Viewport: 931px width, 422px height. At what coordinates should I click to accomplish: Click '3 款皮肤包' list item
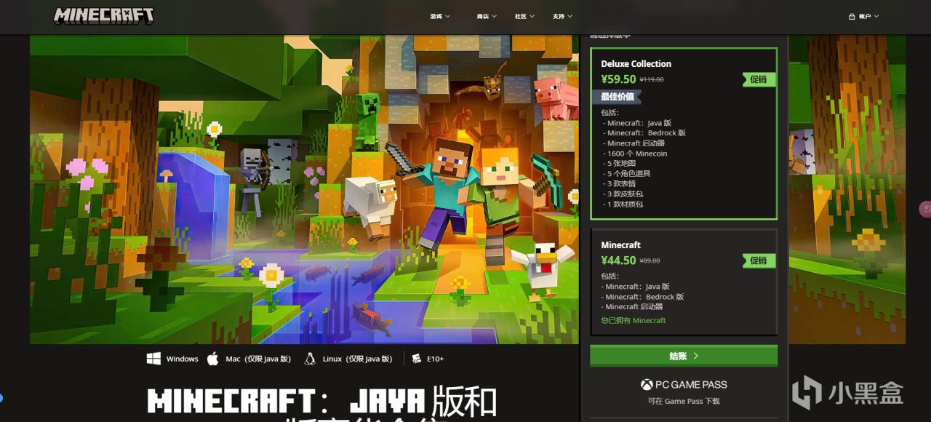pyautogui.click(x=623, y=194)
